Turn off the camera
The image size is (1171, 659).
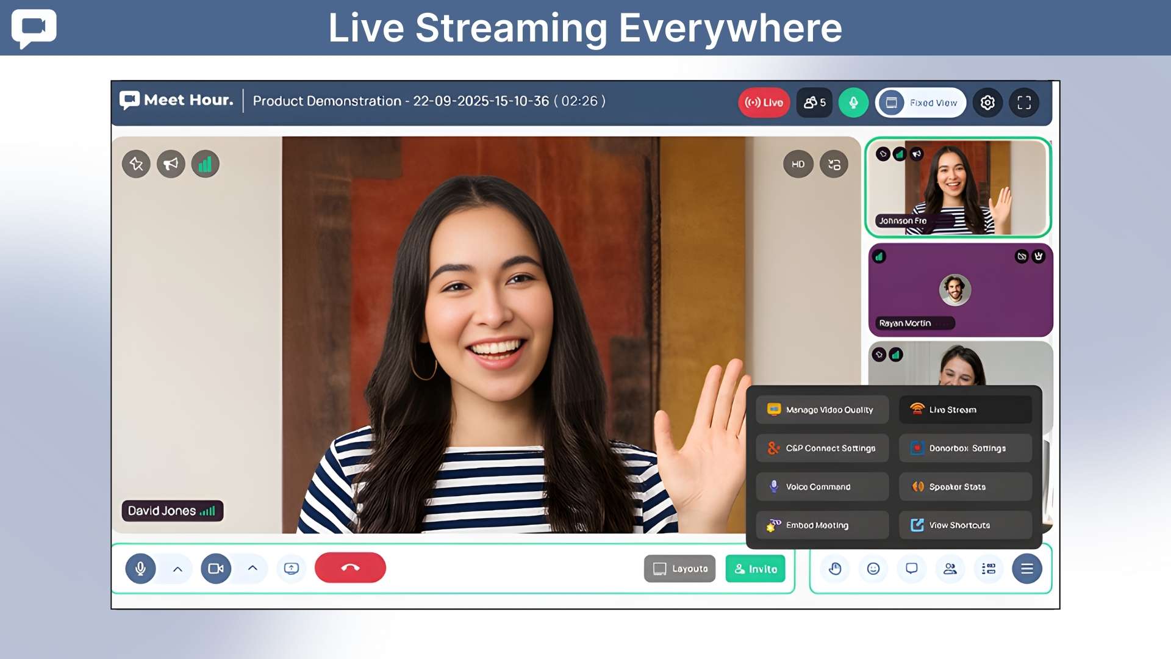coord(216,568)
